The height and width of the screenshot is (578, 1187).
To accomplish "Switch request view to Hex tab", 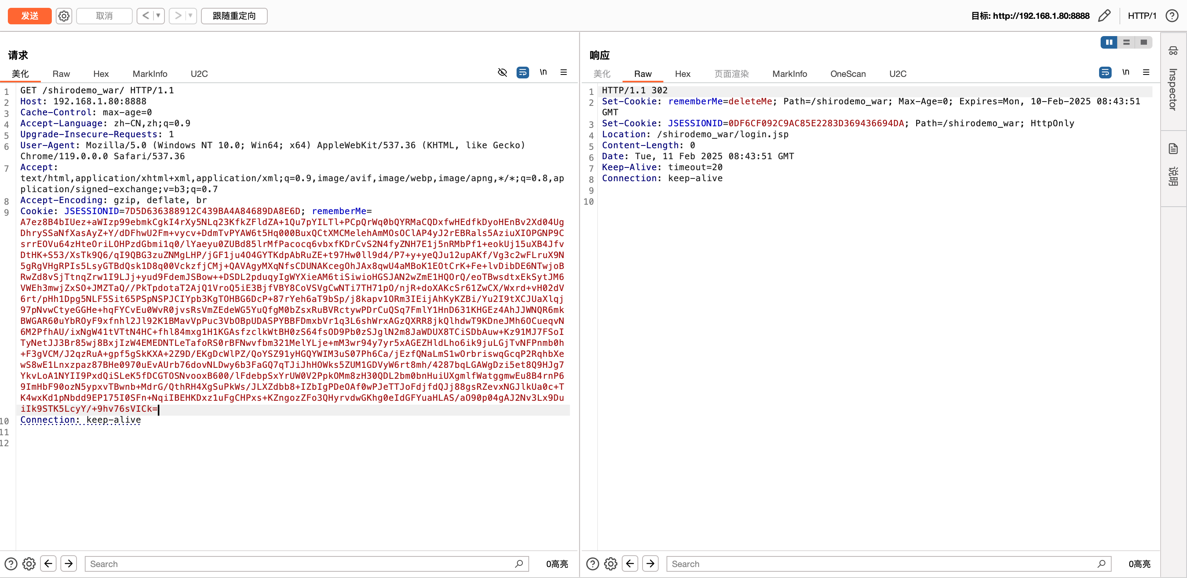I will click(100, 74).
